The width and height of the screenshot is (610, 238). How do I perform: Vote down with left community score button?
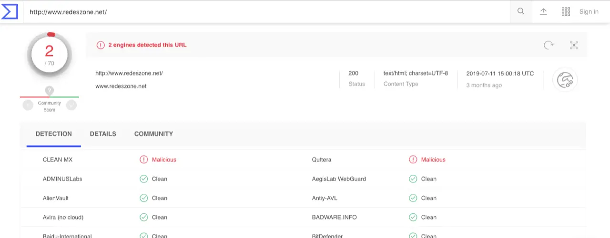pos(28,105)
